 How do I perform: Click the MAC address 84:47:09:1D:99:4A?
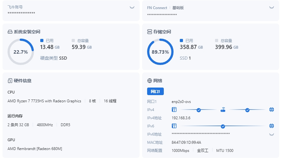click(x=186, y=142)
